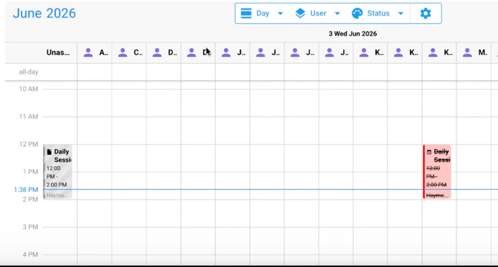The height and width of the screenshot is (267, 498).
Task: Click calendar icon on red cancelled session
Action: tap(429, 152)
